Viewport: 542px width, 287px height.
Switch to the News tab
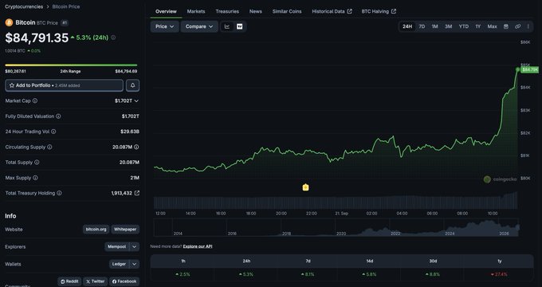(255, 11)
